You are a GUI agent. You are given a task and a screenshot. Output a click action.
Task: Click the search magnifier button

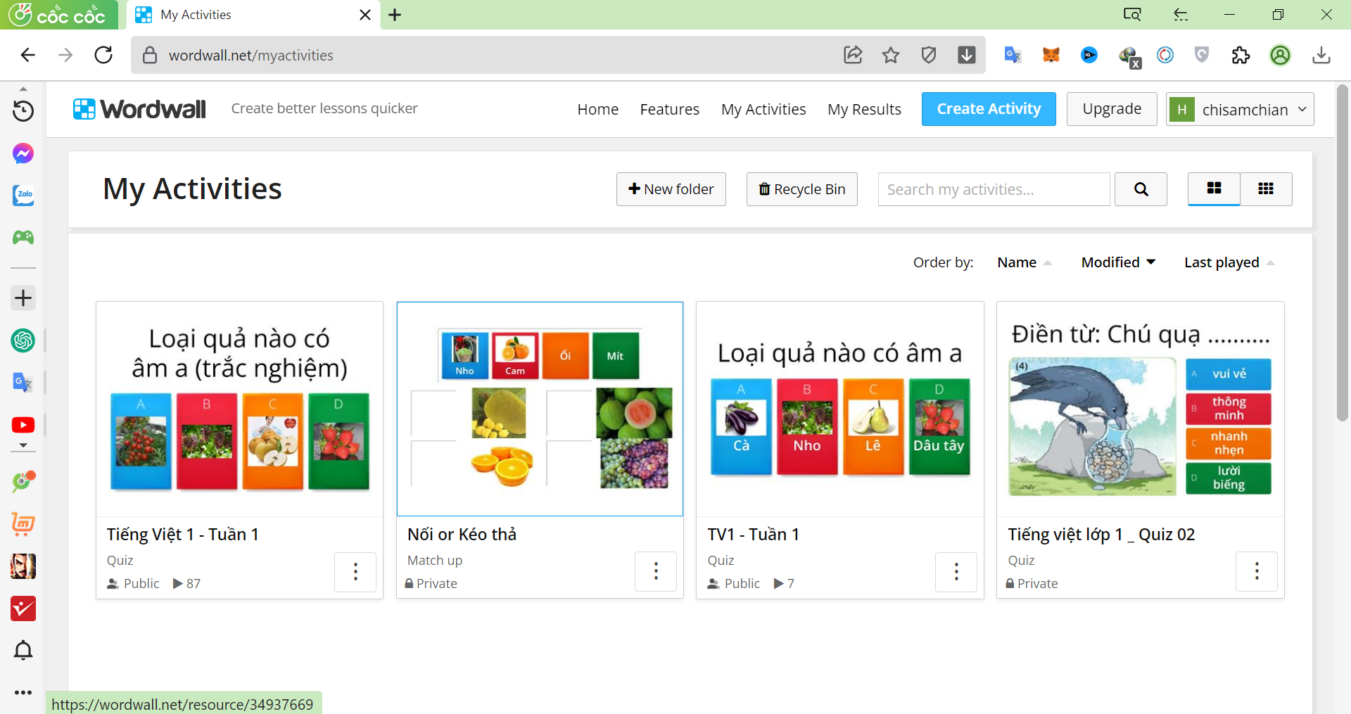click(x=1141, y=189)
